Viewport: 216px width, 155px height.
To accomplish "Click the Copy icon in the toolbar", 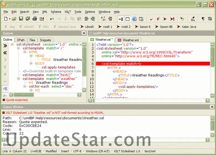I will (73, 19).
